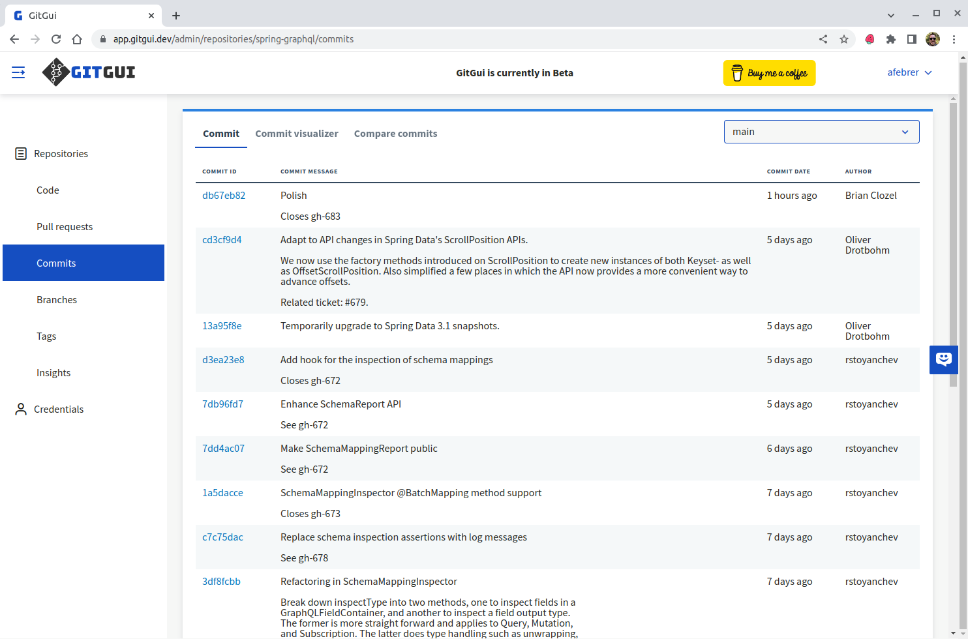The image size is (968, 639).
Task: Open a new browser tab with plus icon
Action: point(176,16)
